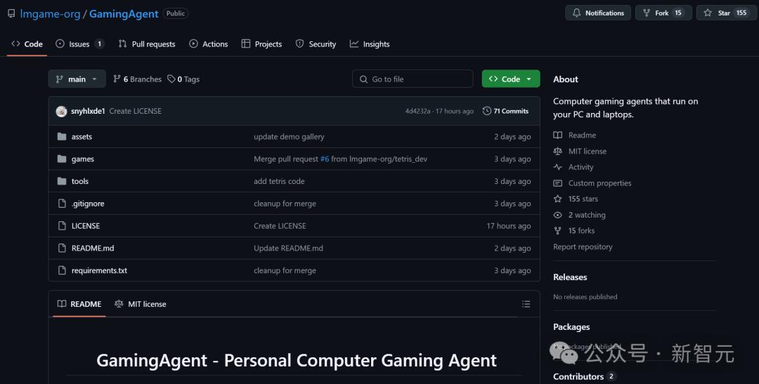
Task: Open the Security tab
Action: point(316,44)
